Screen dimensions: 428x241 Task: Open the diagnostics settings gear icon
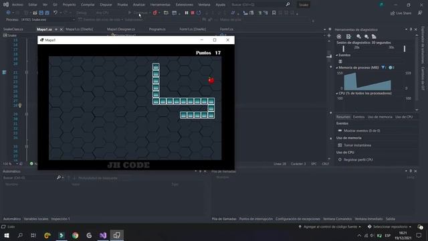point(339,37)
